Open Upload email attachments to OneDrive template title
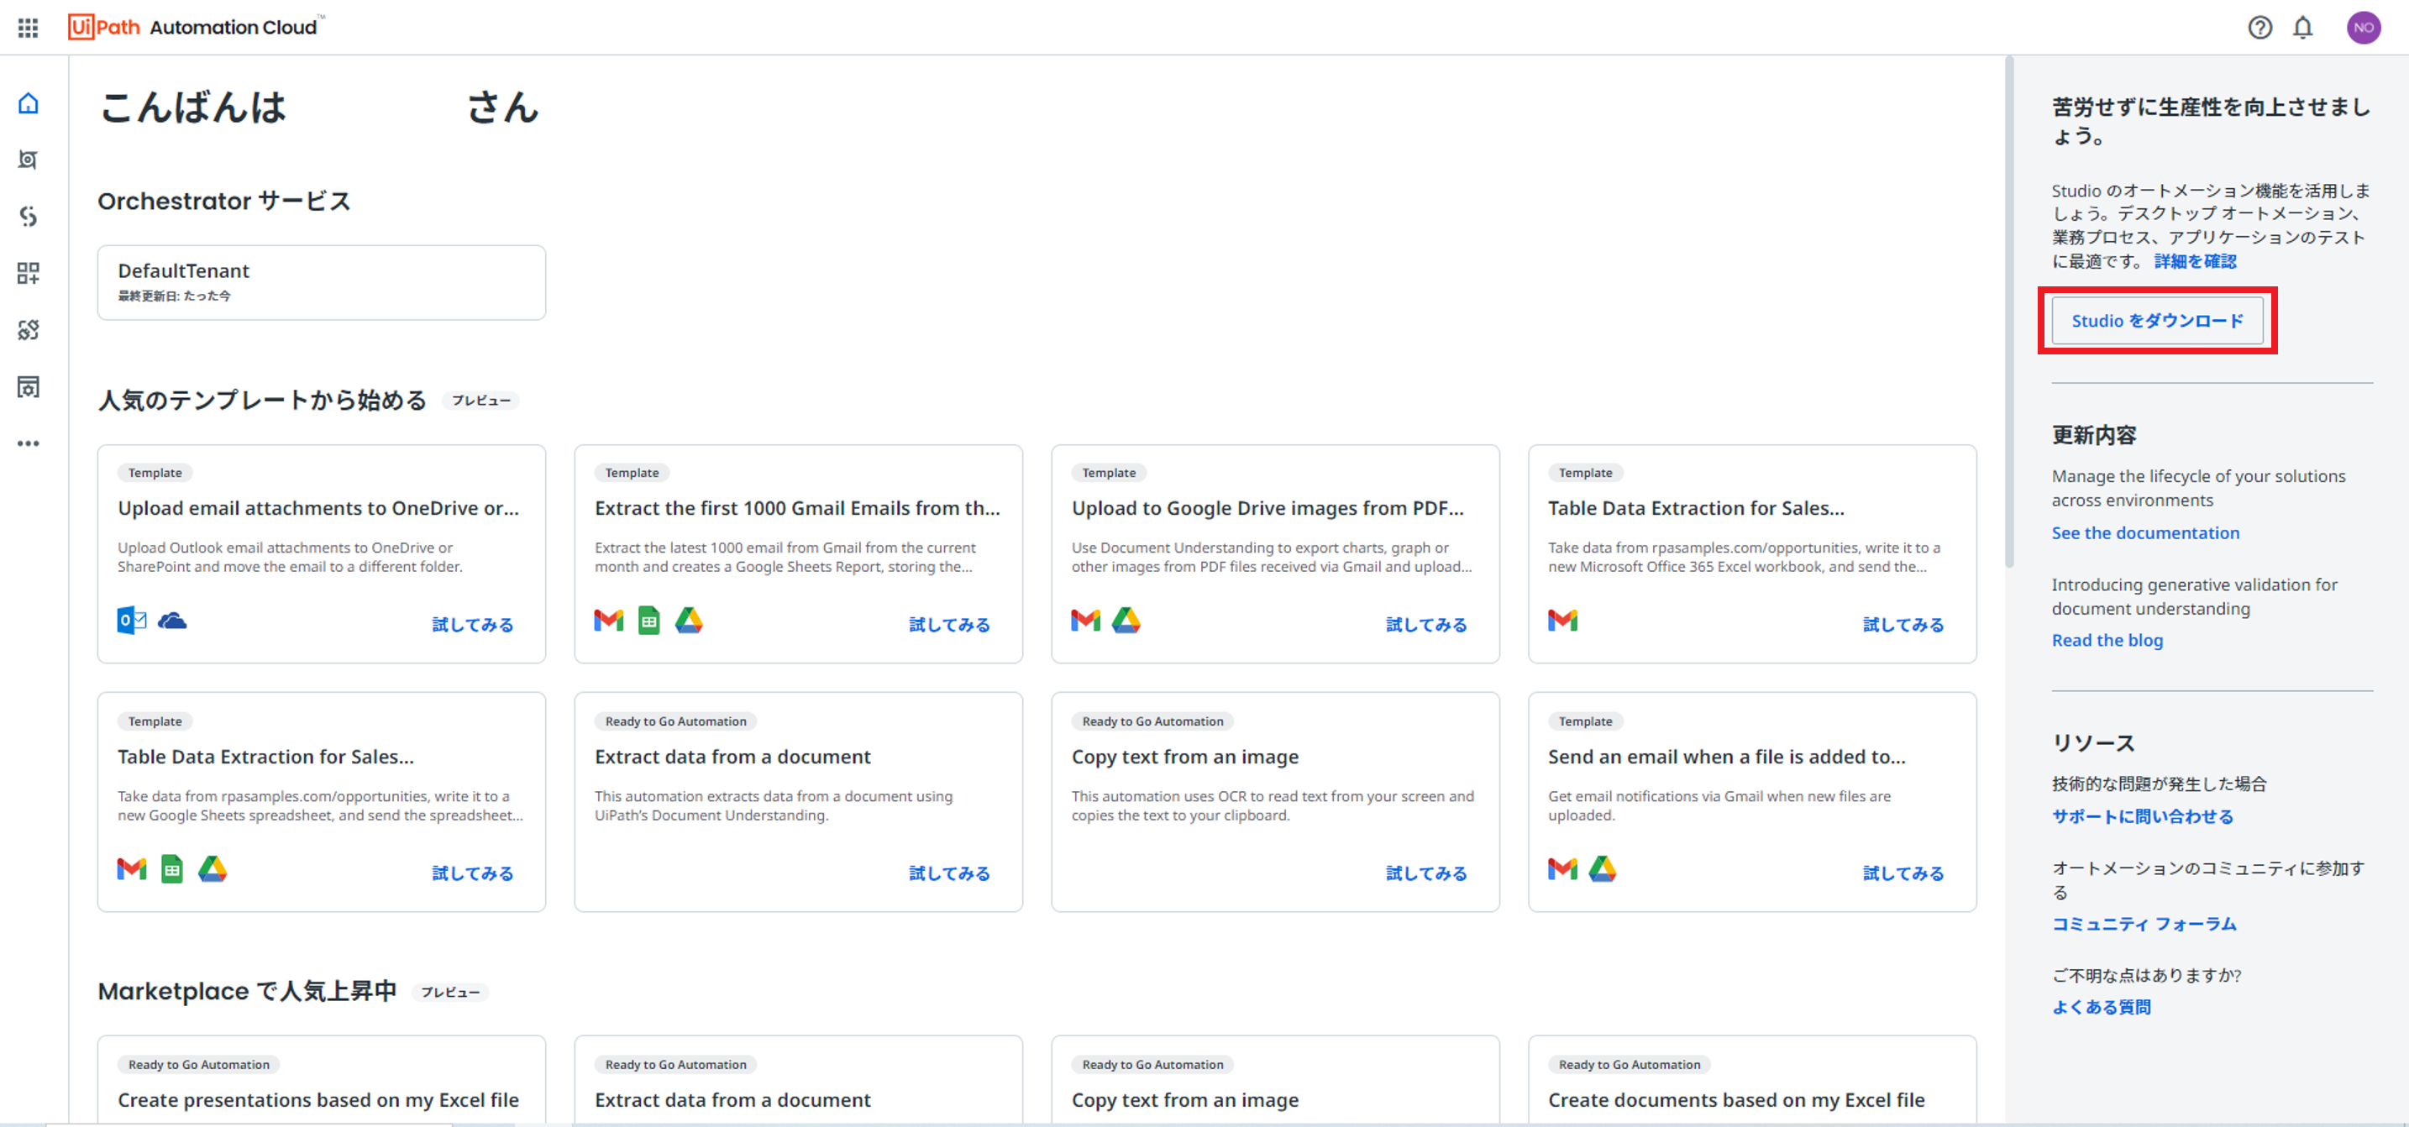 [x=318, y=508]
